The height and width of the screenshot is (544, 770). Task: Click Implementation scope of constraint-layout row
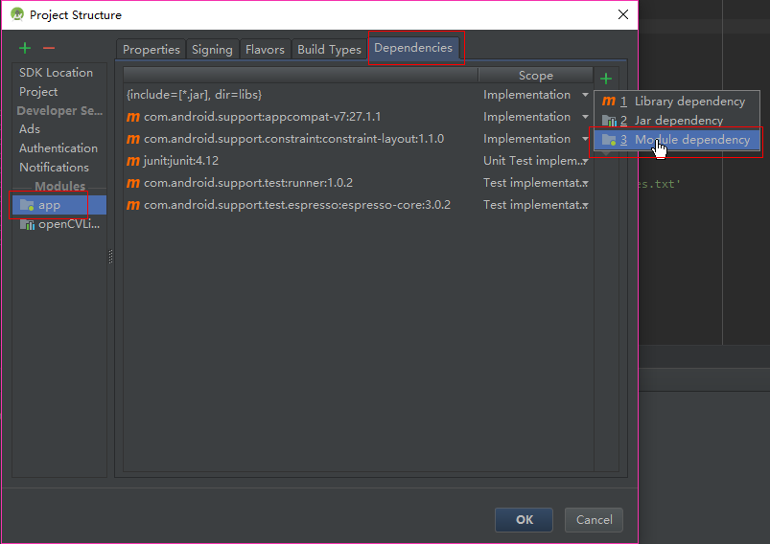click(527, 139)
